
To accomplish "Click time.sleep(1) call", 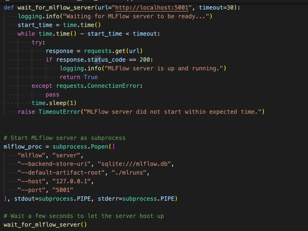I will [54, 103].
